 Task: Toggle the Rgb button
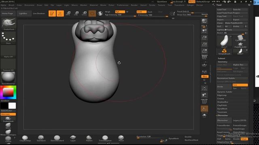click(120, 12)
